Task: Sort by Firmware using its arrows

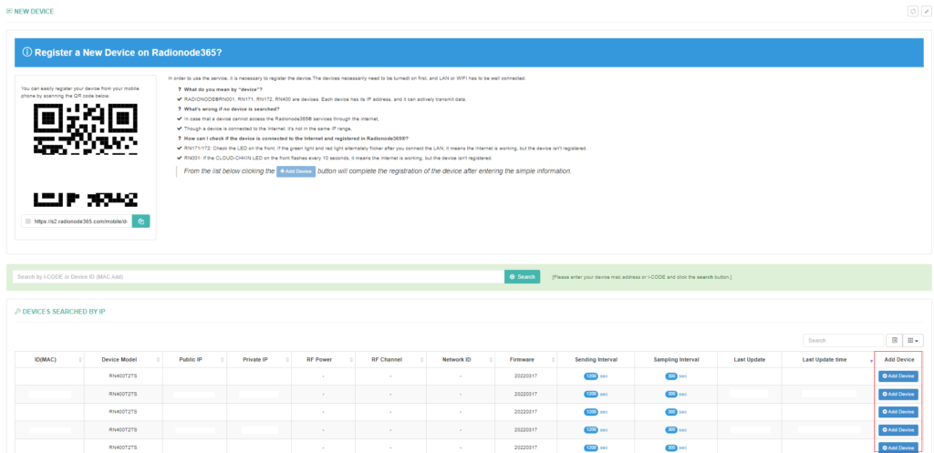Action: [554, 360]
